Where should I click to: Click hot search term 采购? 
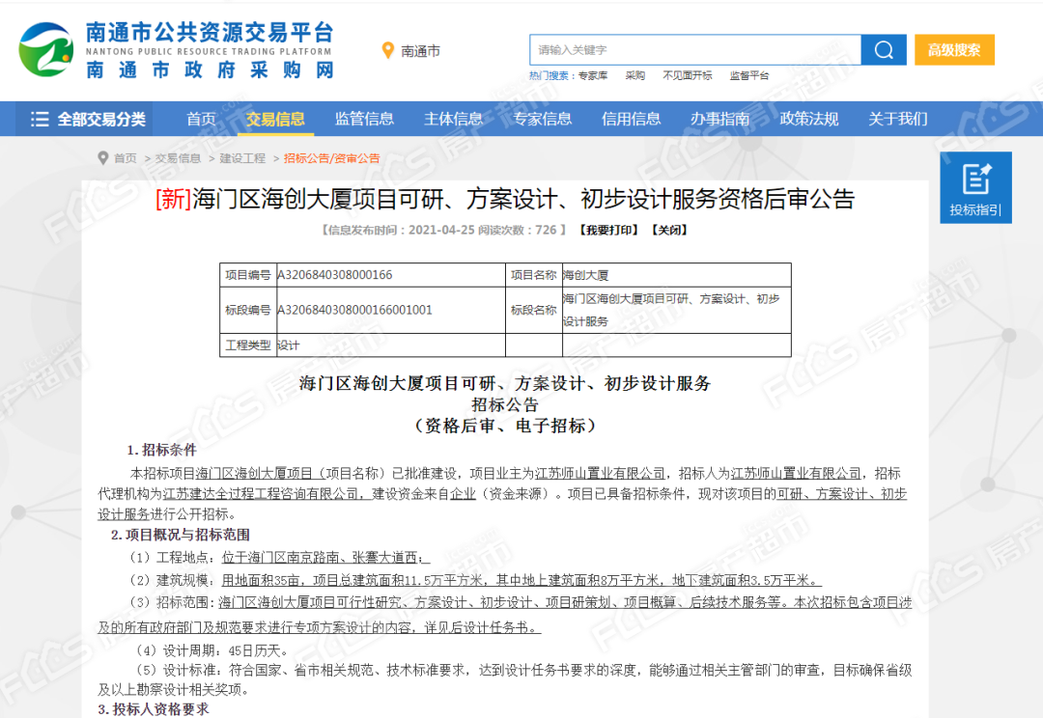pyautogui.click(x=635, y=76)
